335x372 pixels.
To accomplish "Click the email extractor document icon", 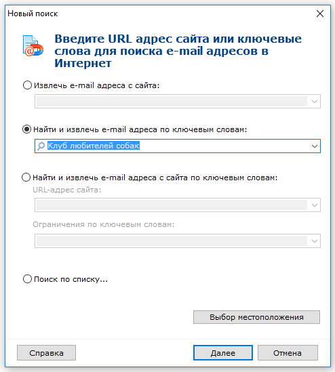I will (x=33, y=46).
